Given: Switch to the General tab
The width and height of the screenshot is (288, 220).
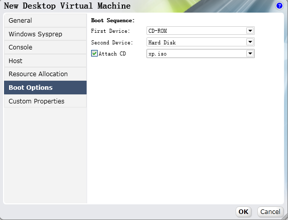Looking at the screenshot, I should coord(45,20).
